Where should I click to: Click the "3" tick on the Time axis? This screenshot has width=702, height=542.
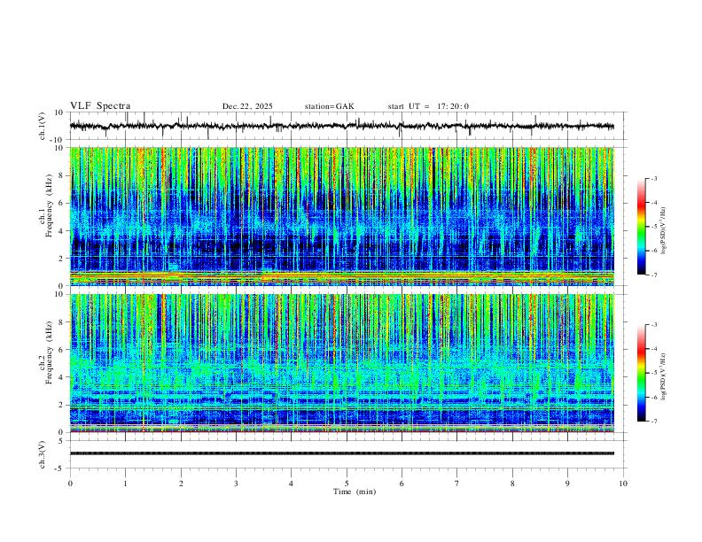pyautogui.click(x=236, y=484)
